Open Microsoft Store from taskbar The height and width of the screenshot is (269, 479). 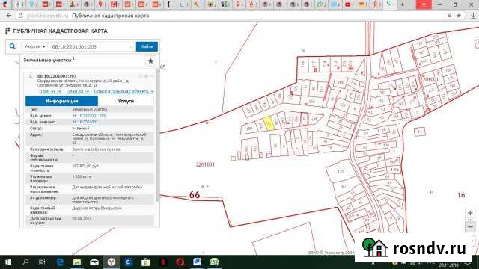[146, 262]
